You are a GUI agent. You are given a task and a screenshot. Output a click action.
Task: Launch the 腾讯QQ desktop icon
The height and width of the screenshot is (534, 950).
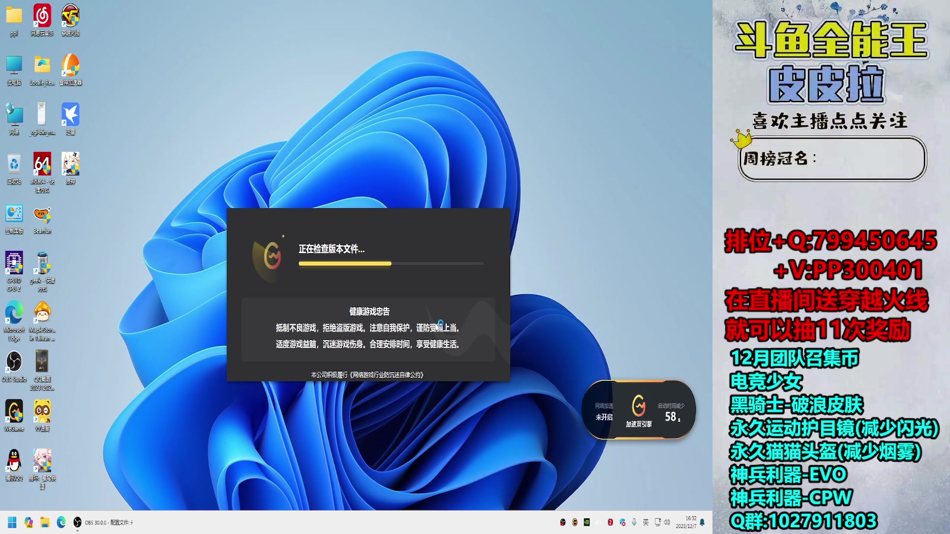pos(13,460)
